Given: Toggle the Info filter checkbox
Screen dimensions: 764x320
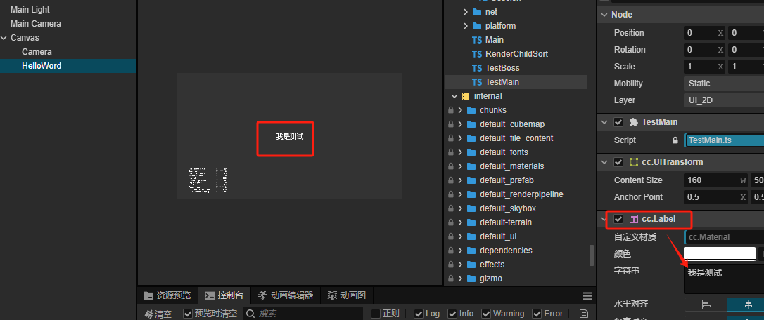Looking at the screenshot, I should (452, 314).
